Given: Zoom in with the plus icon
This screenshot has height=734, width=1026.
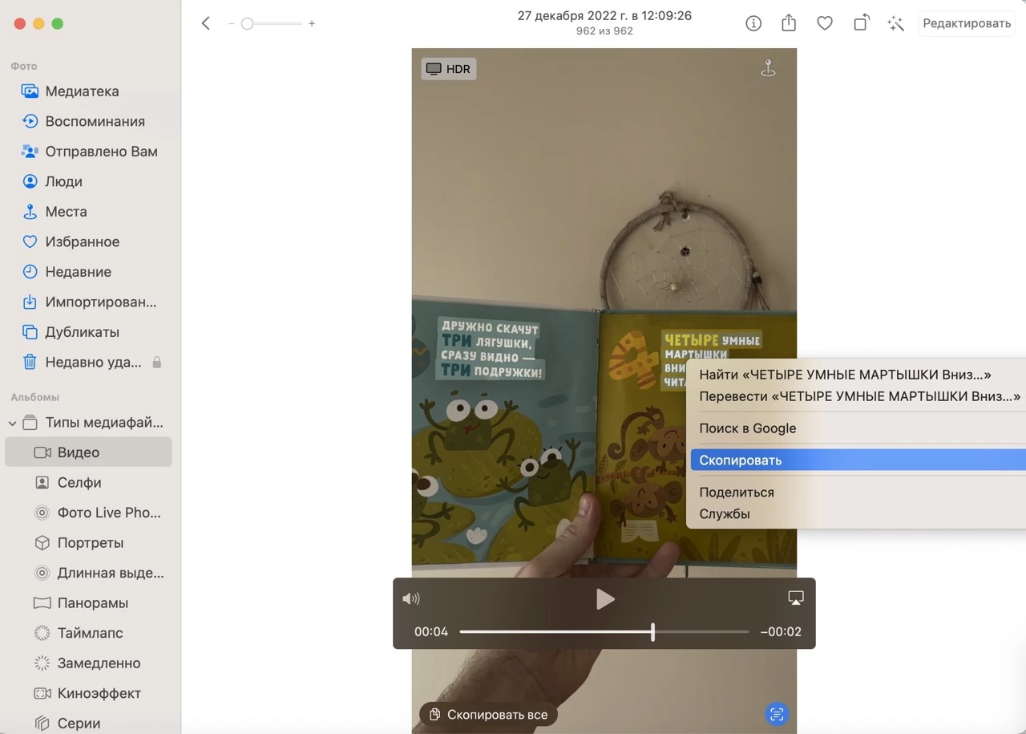Looking at the screenshot, I should 312,24.
